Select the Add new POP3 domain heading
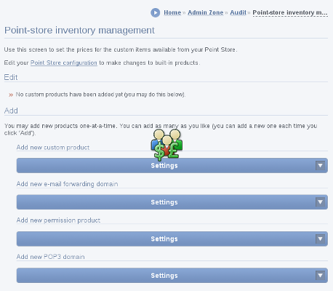Image resolution: width=333 pixels, height=291 pixels. coord(50,257)
